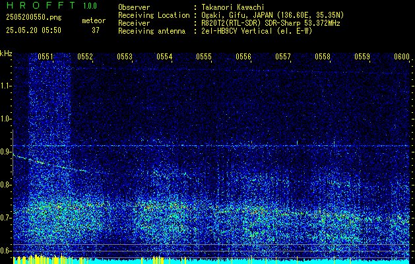Click the 0559 time marker
Image resolution: width=415 pixels, height=264 pixels.
coord(362,56)
